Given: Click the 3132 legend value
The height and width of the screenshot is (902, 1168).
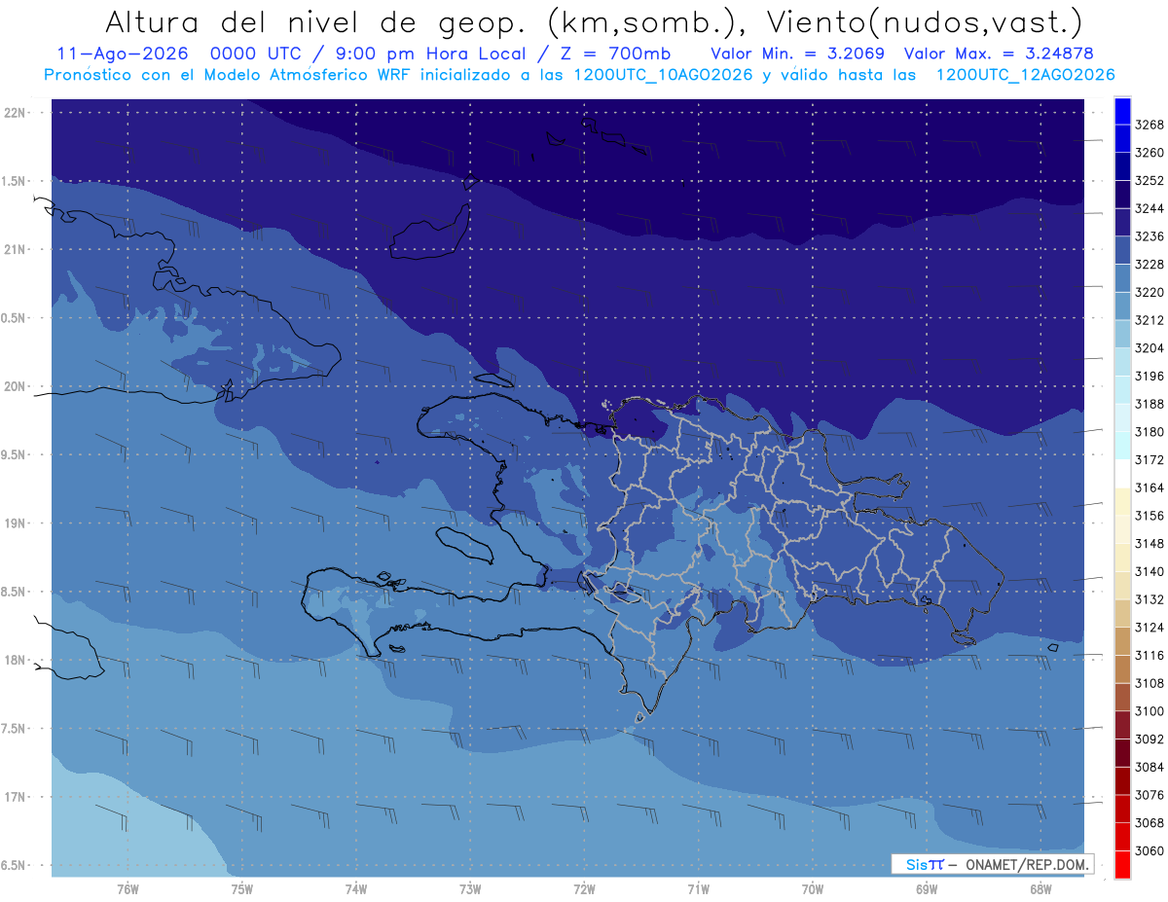Looking at the screenshot, I should pyautogui.click(x=1150, y=599).
